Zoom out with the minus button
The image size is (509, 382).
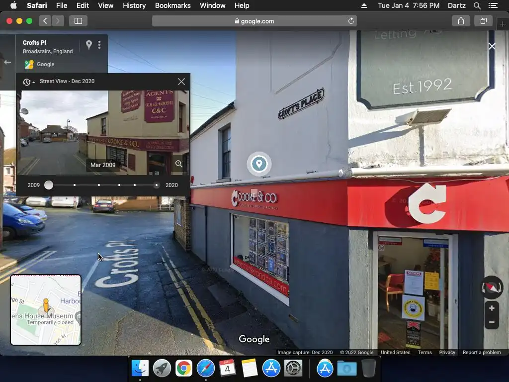(x=492, y=322)
